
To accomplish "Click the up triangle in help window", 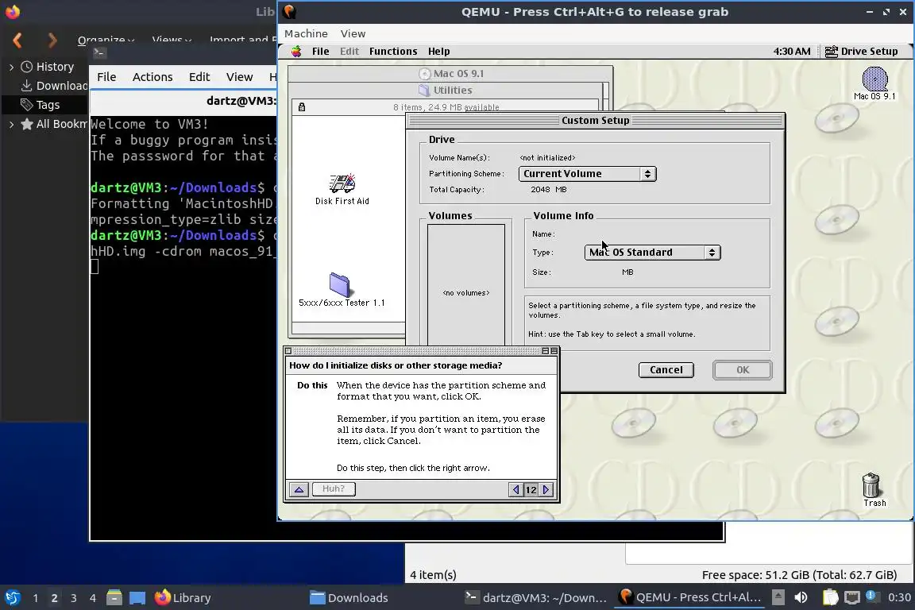I will [x=299, y=489].
